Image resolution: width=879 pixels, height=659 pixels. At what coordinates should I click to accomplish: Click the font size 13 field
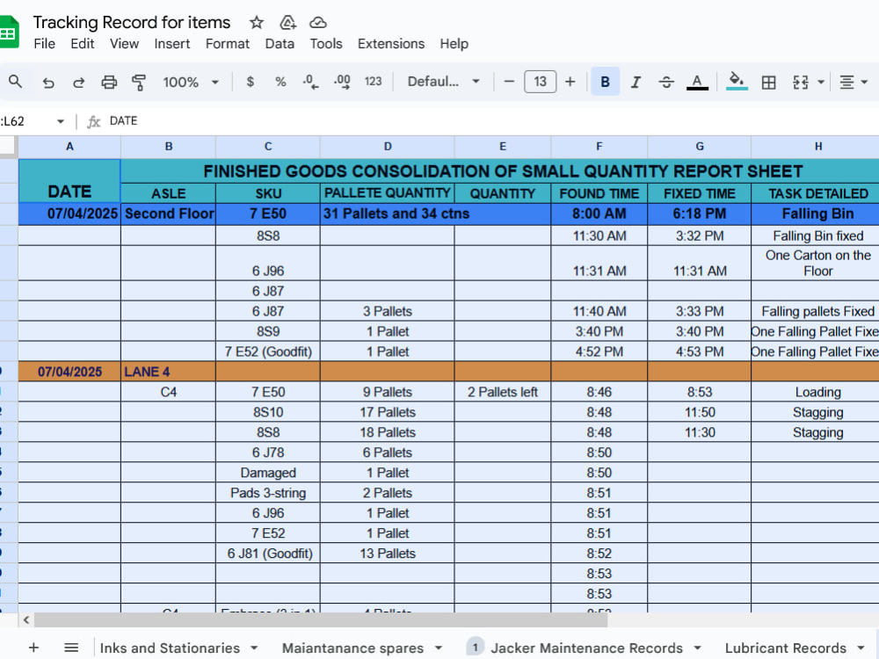coord(540,82)
